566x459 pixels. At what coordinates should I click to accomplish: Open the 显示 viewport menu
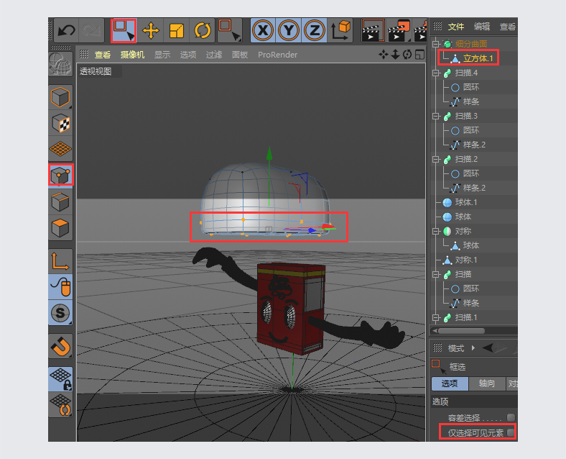click(x=162, y=55)
